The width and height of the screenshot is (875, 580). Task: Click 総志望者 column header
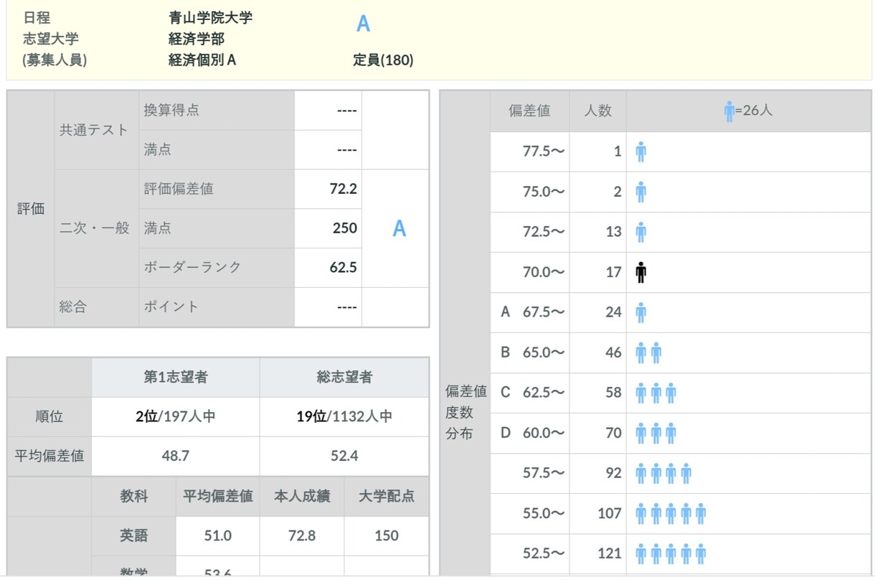344,377
